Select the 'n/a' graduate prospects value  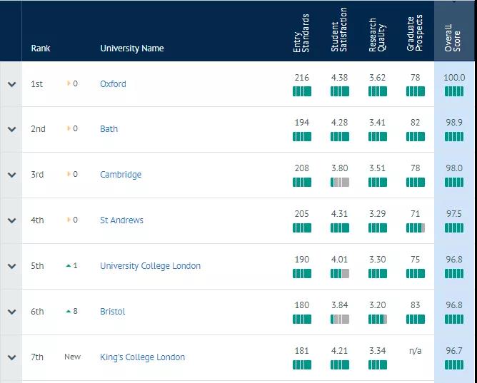[416, 351]
